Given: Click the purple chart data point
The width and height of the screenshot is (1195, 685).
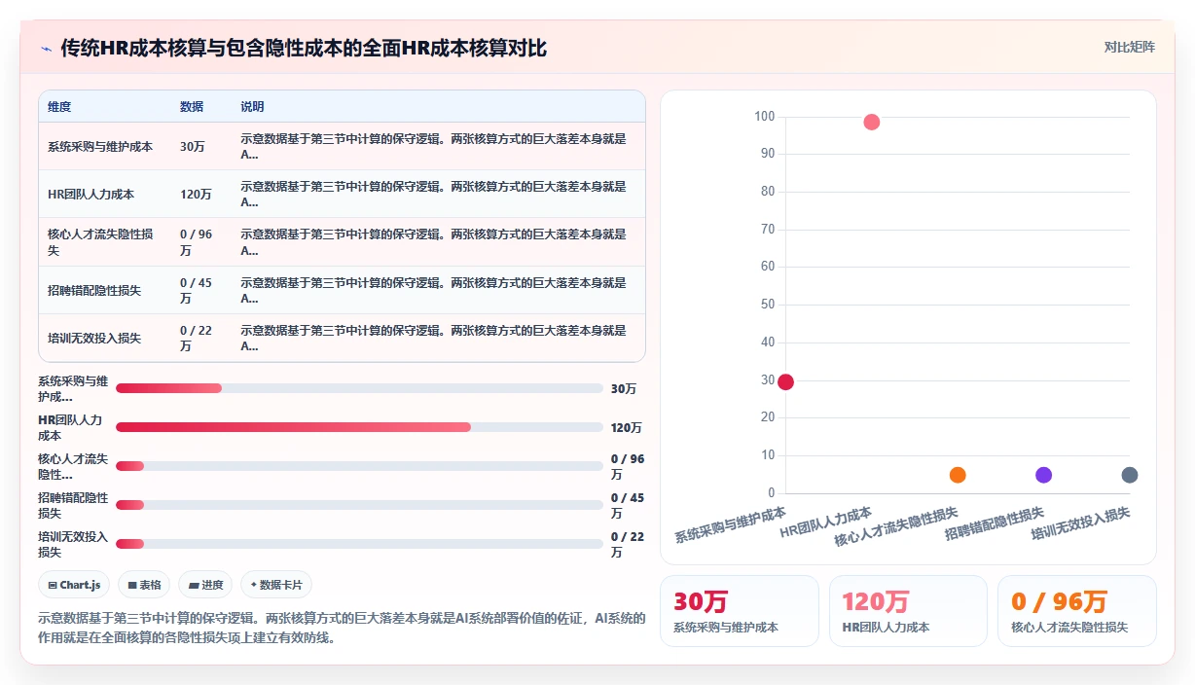Looking at the screenshot, I should 1044,475.
